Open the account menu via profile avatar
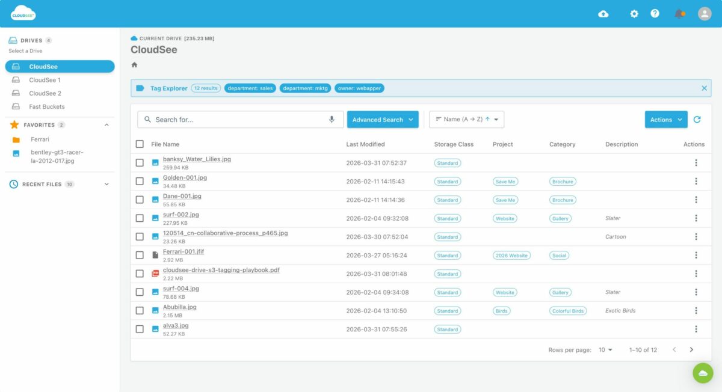Viewport: 722px width, 392px height. [x=704, y=13]
